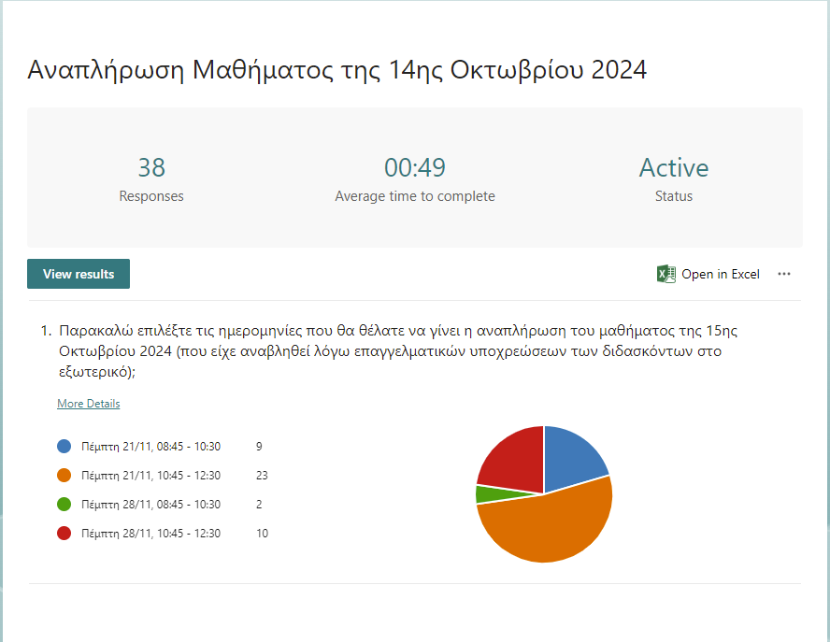Open responses in Excel

[x=708, y=274]
